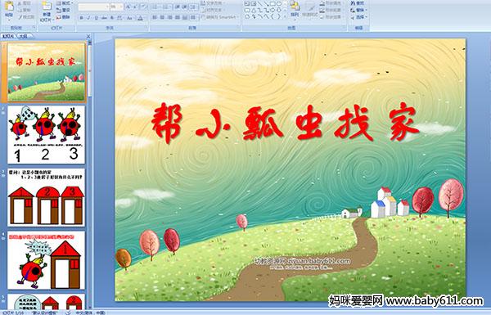The height and width of the screenshot is (315, 491).
Task: Click the Replace button in editing group
Action: coord(358,10)
